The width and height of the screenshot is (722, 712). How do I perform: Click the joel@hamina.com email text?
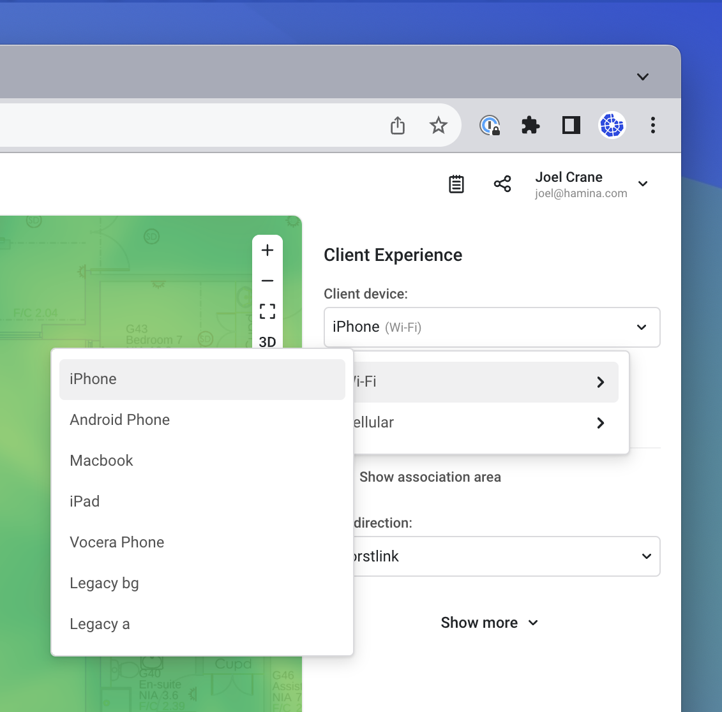point(581,193)
